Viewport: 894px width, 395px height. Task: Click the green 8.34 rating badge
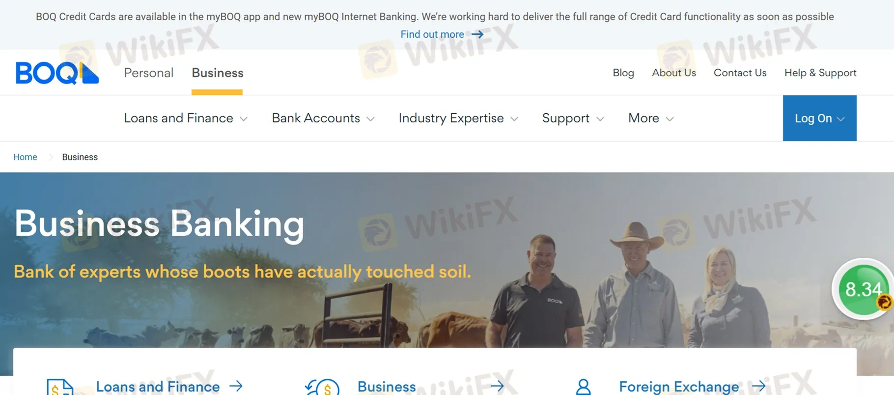[x=863, y=289]
